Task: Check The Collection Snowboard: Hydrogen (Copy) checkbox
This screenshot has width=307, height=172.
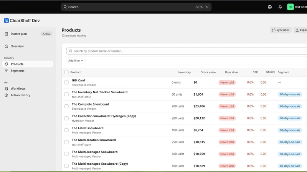Action: tap(66, 118)
